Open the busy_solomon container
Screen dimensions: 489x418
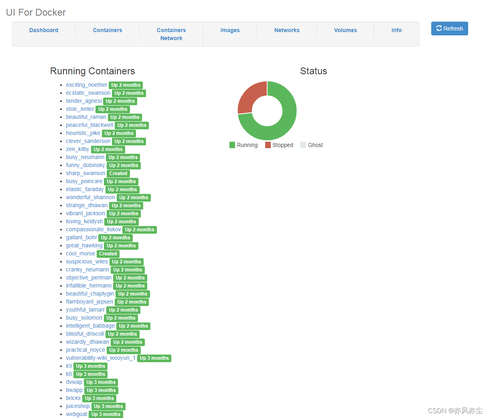coord(84,318)
